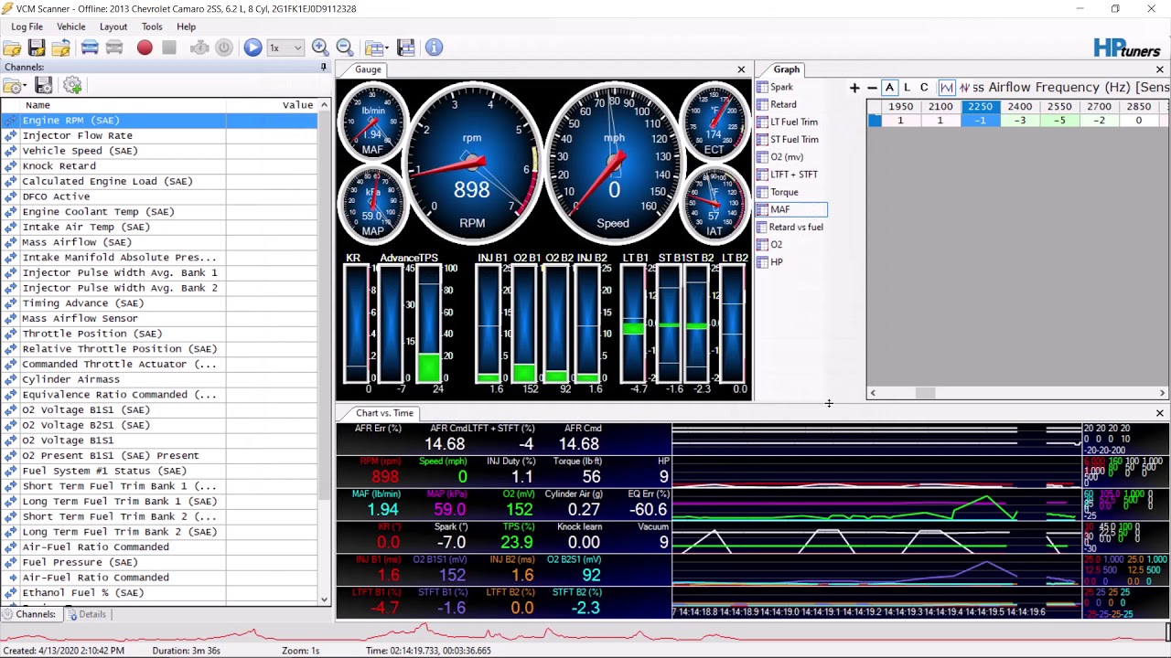Click the gray stop recording square

coord(169,48)
